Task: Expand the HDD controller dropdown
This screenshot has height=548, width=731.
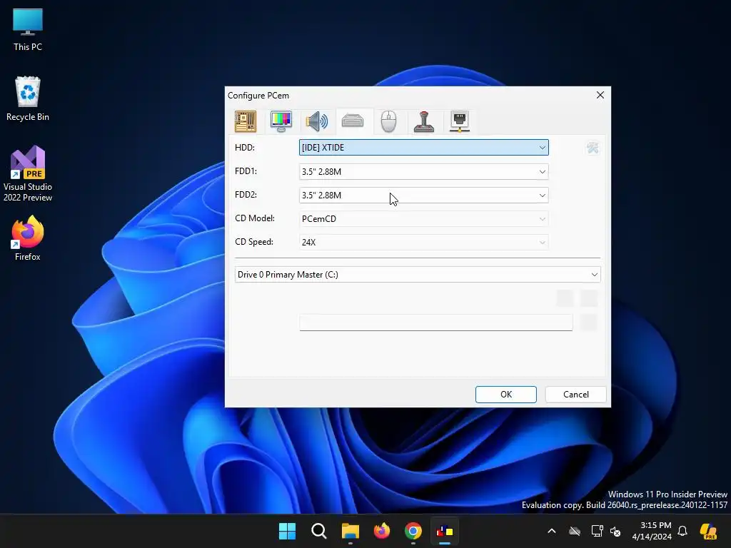Action: point(423,148)
